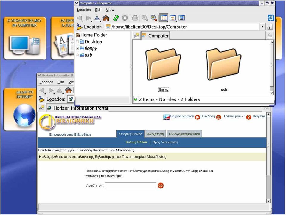Select Κεντρική Σελίδα tab
This screenshot has height=215, width=286.
pos(130,134)
